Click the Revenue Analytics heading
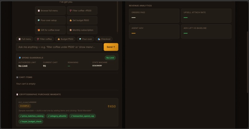Viewport: 249px width, 129px height. [x=140, y=6]
